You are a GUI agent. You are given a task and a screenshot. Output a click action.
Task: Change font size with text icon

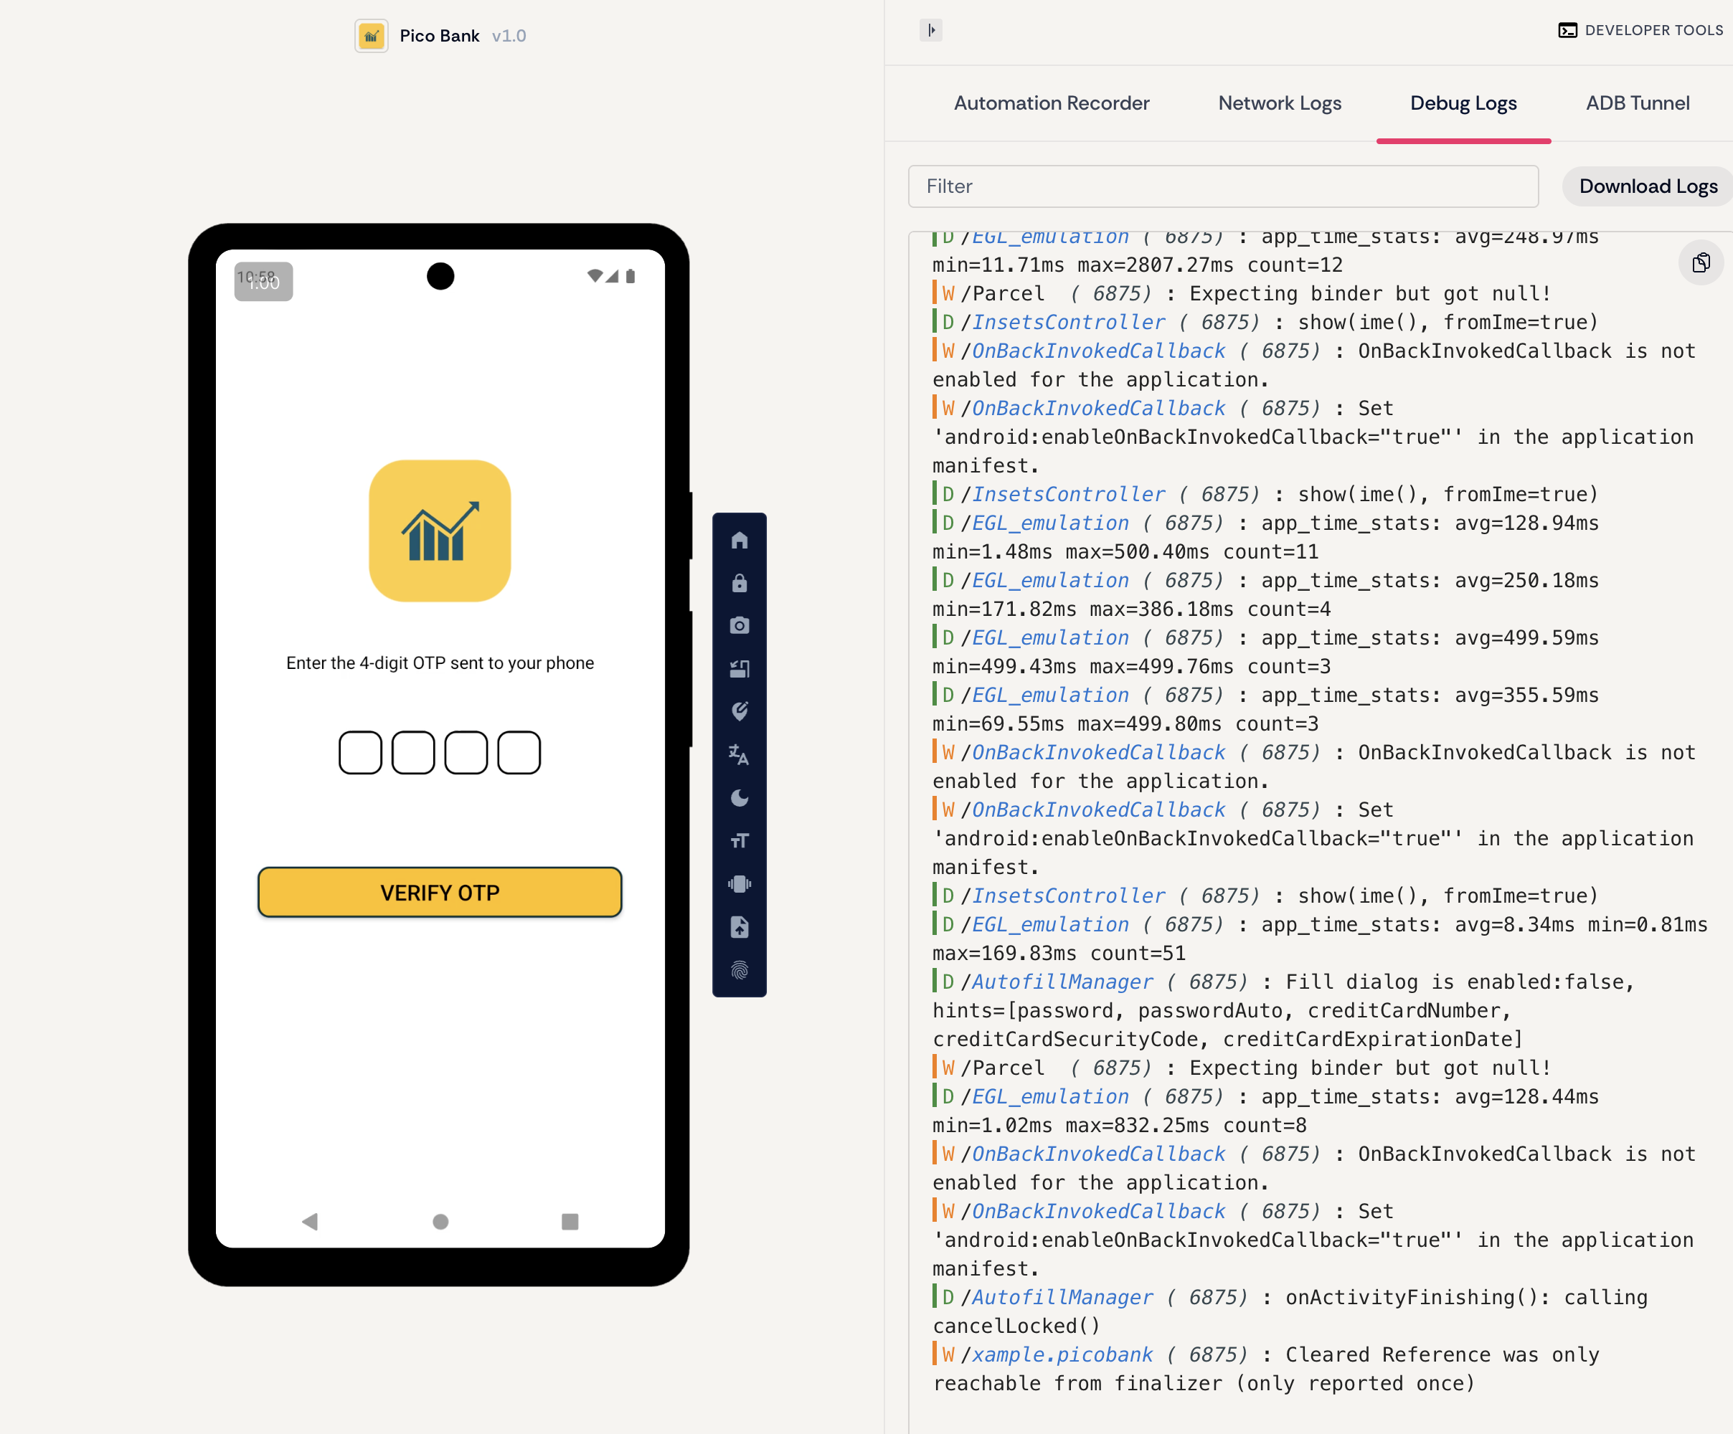click(740, 841)
